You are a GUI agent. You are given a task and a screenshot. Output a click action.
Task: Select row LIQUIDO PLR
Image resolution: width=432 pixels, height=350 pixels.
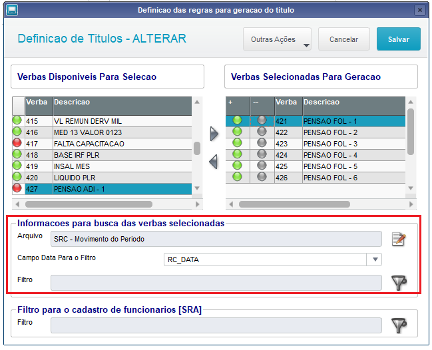pos(102,178)
